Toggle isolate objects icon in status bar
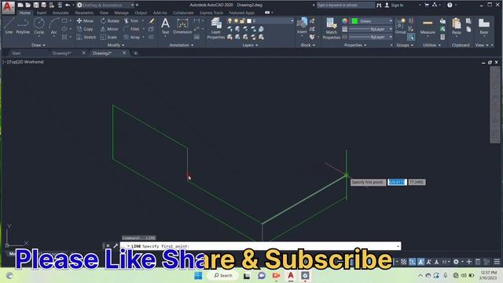The width and height of the screenshot is (503, 283). [x=486, y=262]
